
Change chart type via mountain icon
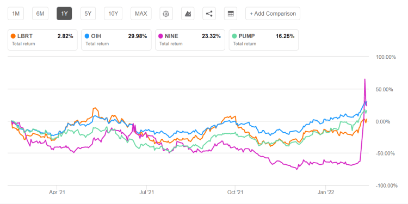coord(188,14)
